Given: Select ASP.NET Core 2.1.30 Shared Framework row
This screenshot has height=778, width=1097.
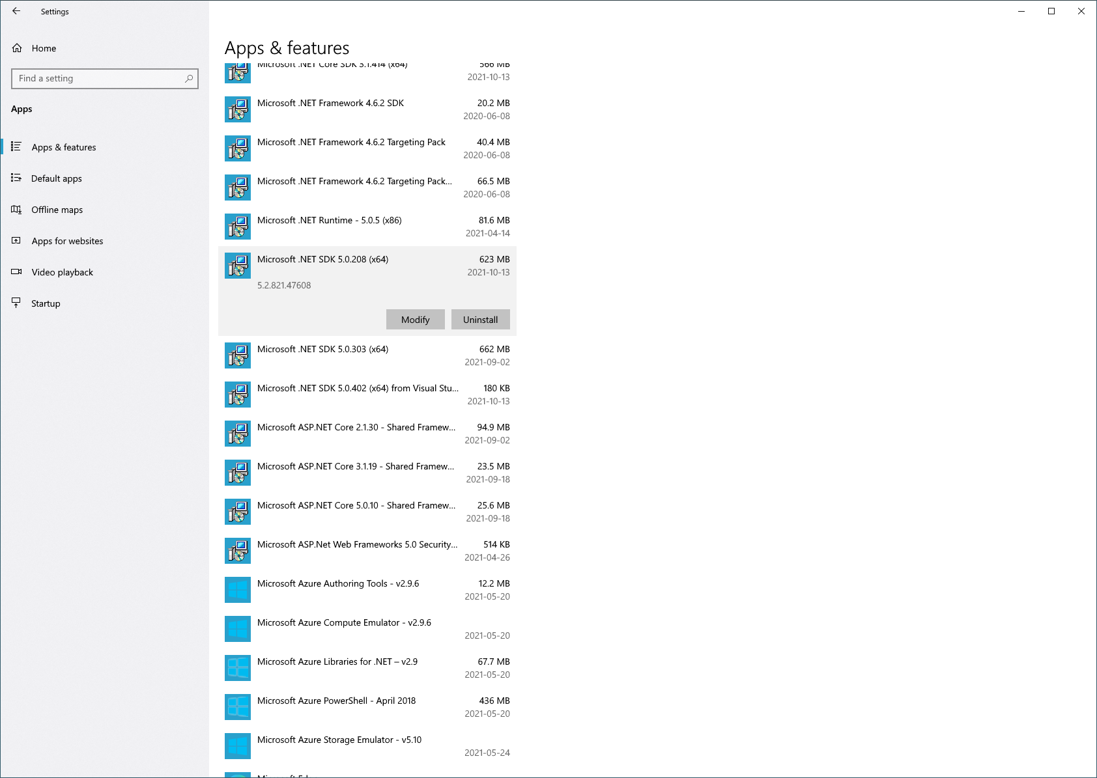Looking at the screenshot, I should (x=367, y=434).
